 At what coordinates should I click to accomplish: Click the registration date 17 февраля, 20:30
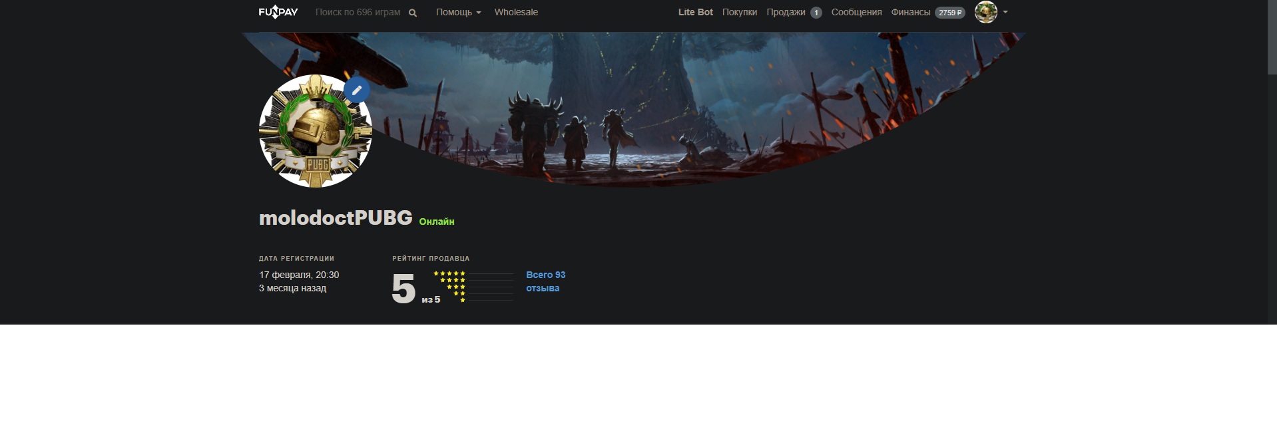coord(299,275)
